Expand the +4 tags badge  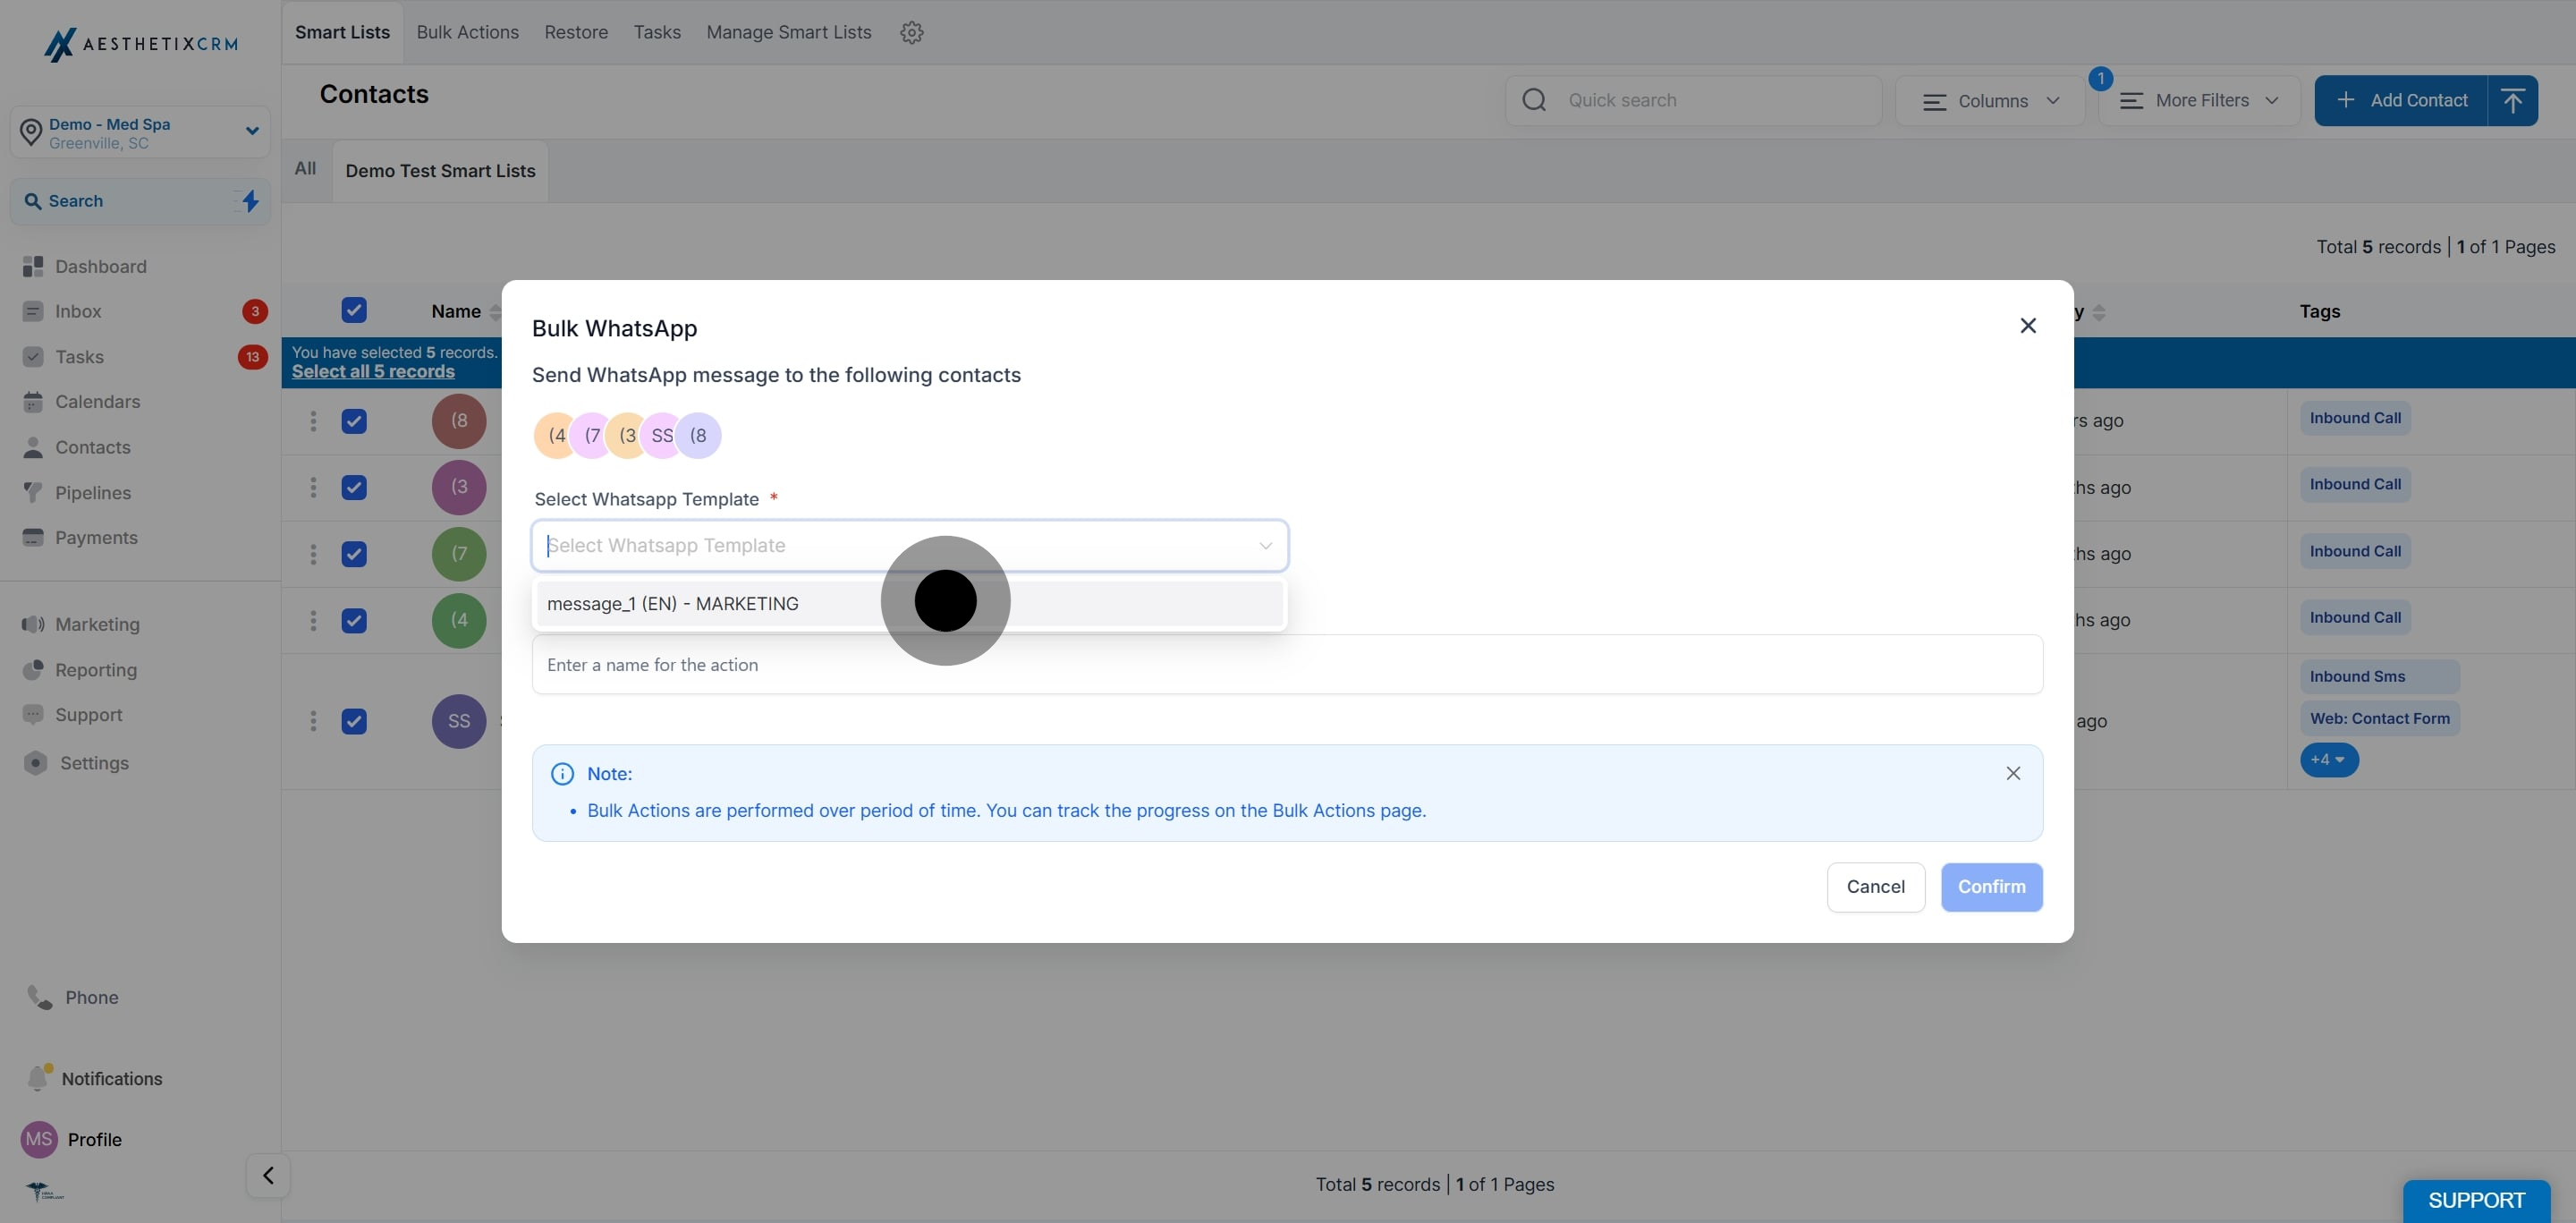tap(2328, 759)
